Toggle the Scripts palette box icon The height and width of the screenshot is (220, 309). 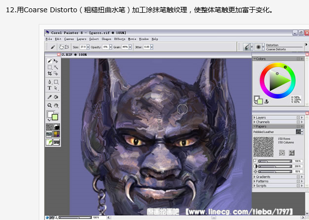point(298,186)
